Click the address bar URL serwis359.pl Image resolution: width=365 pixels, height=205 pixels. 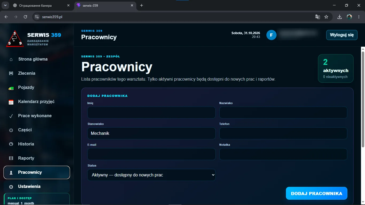[x=52, y=17]
